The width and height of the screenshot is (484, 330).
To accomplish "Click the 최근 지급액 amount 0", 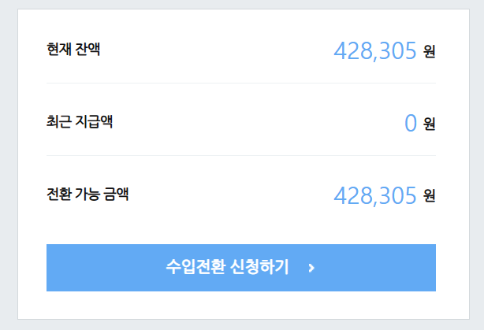I will pyautogui.click(x=410, y=123).
